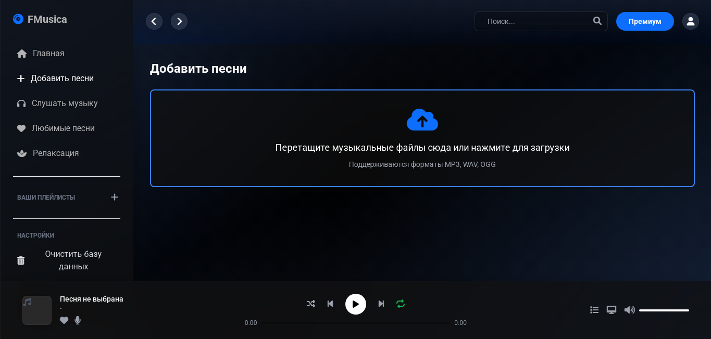
Task: Click the cloud upload icon
Action: [x=422, y=120]
